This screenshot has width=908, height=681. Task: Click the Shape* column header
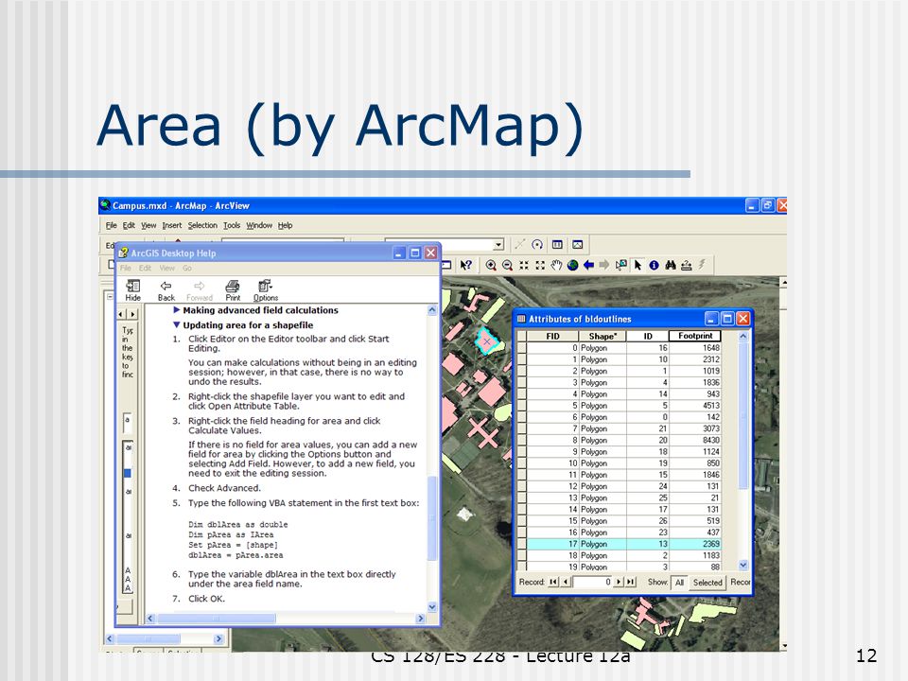(x=602, y=336)
